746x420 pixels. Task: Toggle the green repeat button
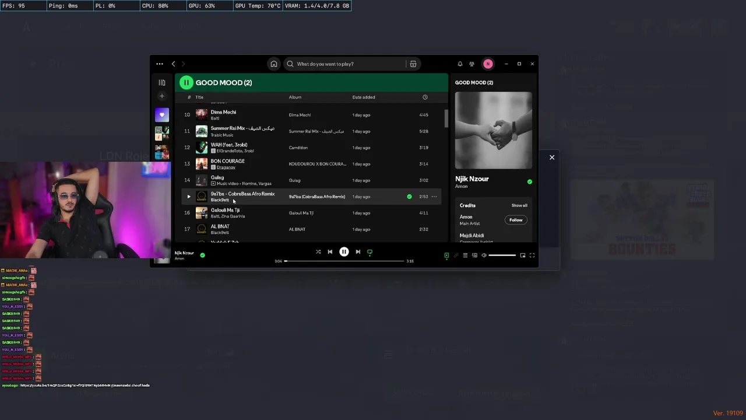pos(370,252)
